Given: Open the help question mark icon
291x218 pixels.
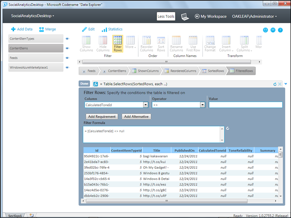Looking at the screenshot, I should click(280, 30).
